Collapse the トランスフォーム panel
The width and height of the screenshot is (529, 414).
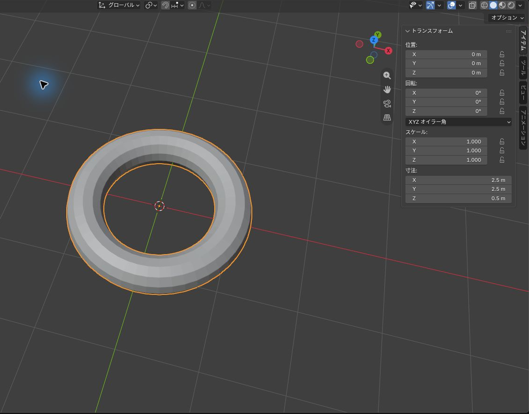click(x=407, y=31)
